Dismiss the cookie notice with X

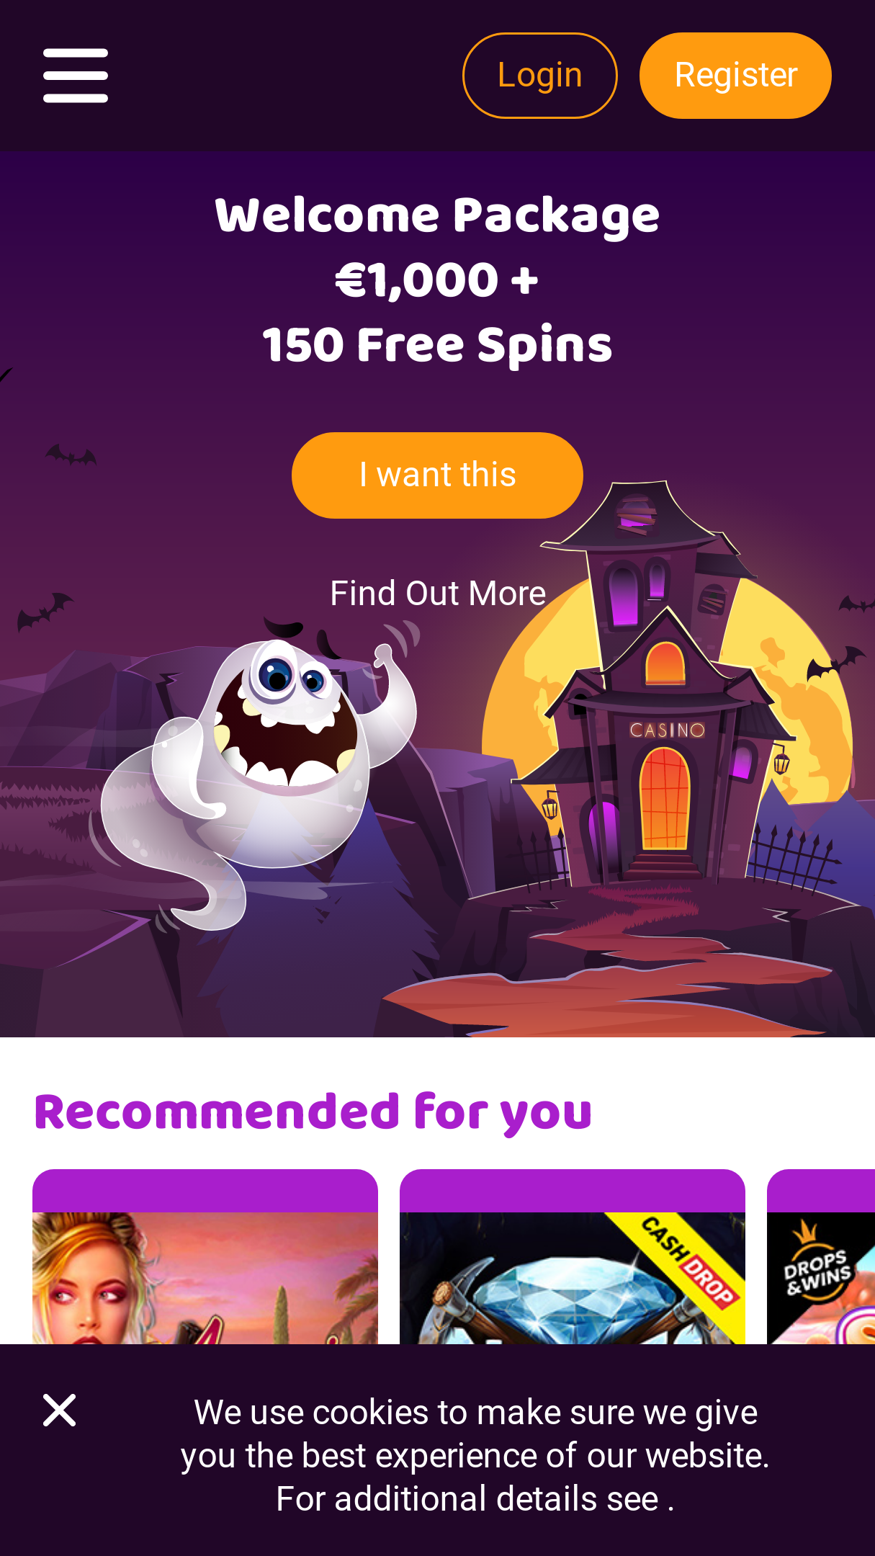point(59,1410)
